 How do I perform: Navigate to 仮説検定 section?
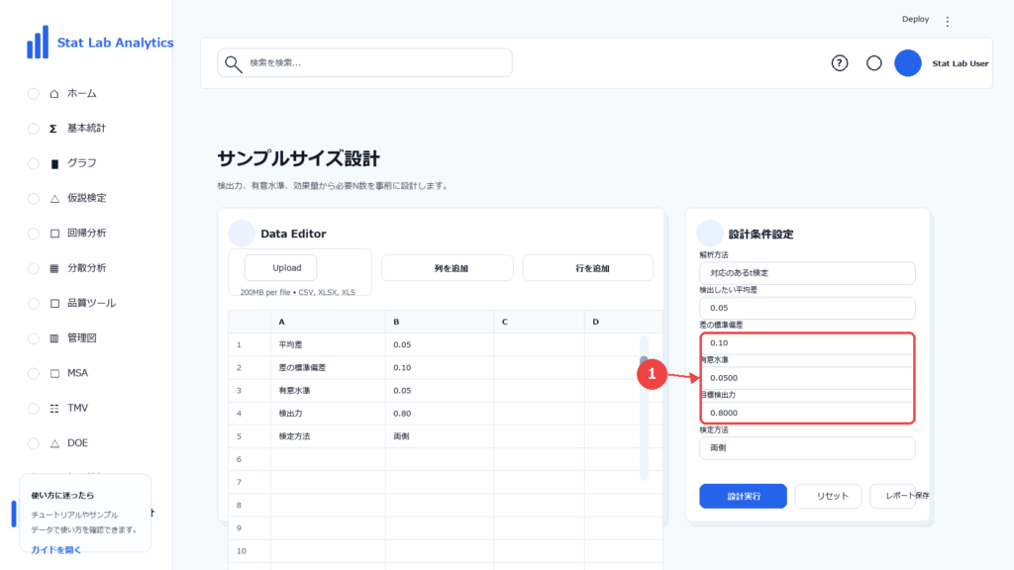pos(87,198)
